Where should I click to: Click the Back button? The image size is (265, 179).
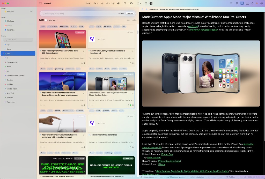click(x=88, y=3)
